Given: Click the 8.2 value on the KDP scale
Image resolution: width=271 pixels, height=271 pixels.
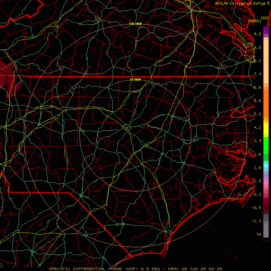Looking at the screenshot, I should (257, 61).
